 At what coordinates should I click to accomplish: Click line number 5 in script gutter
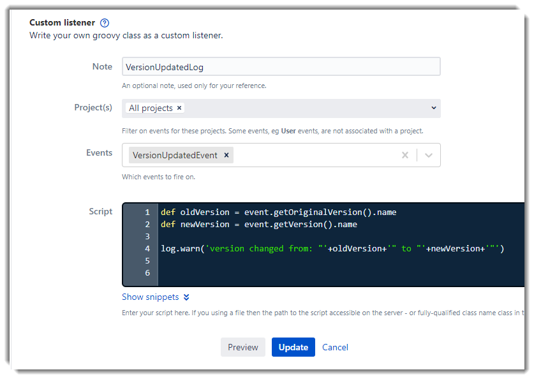click(147, 261)
